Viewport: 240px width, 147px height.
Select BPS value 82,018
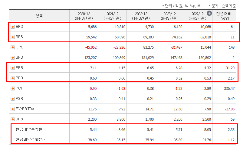tap(205, 37)
